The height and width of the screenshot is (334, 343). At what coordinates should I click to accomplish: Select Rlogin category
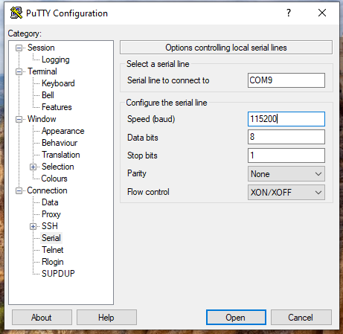[53, 262]
